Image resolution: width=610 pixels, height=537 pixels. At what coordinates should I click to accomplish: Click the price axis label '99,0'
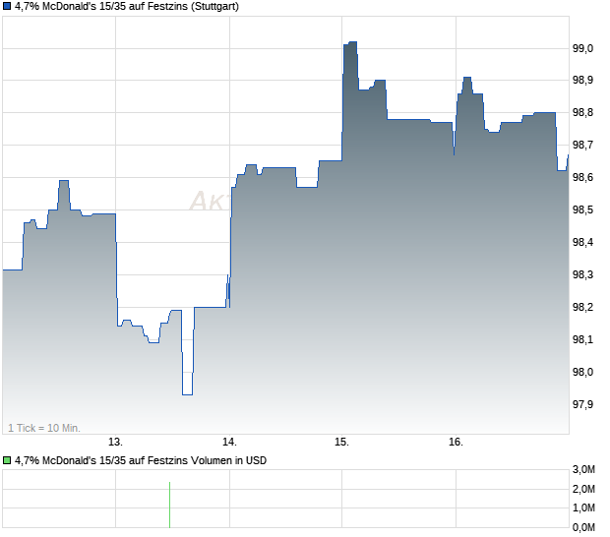click(x=582, y=48)
